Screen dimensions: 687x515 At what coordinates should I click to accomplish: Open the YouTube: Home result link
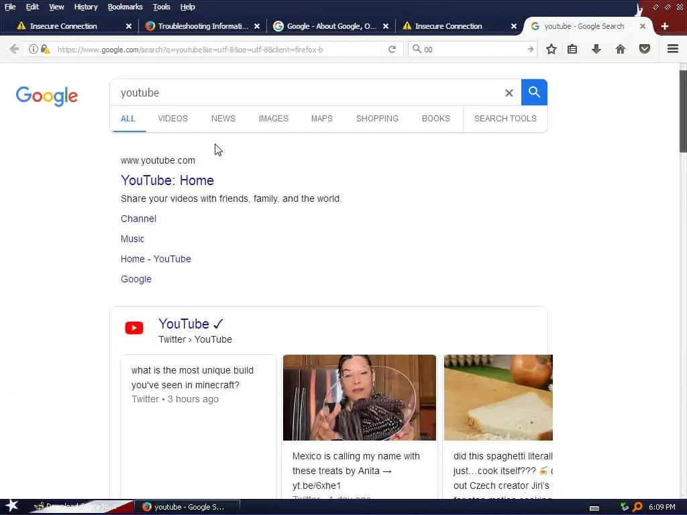[x=167, y=180]
